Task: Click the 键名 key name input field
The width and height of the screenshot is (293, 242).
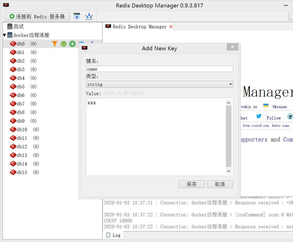Action: coord(159,69)
